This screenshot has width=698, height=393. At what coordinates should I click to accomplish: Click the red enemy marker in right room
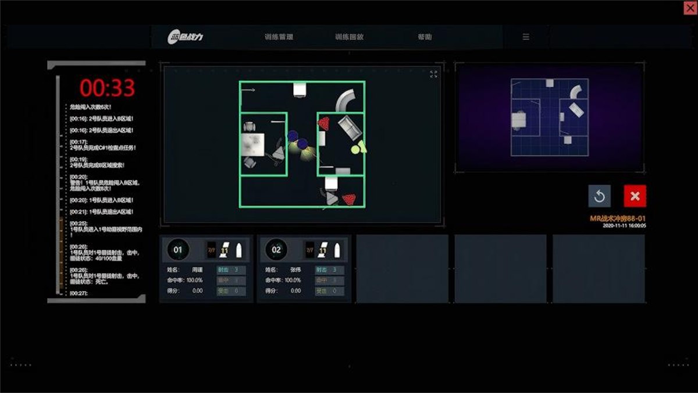pos(324,123)
